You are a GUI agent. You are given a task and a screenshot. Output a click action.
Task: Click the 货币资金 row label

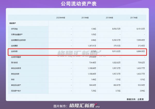pos(14,29)
